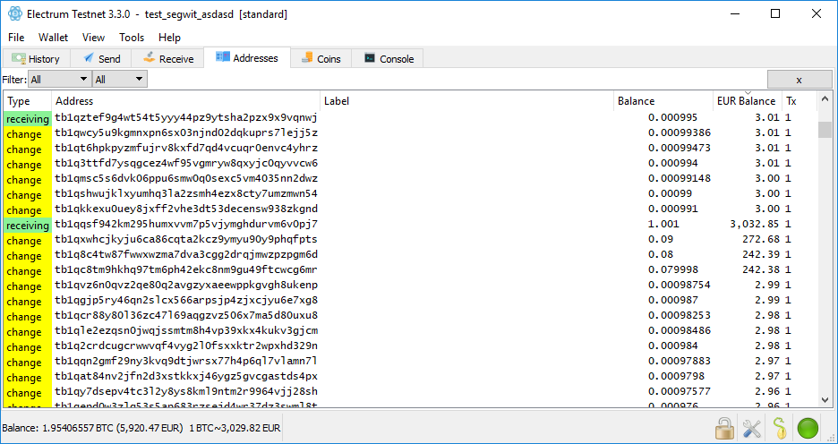Image resolution: width=838 pixels, height=444 pixels.
Task: Click the wallet balance text in status bar
Action: click(141, 428)
